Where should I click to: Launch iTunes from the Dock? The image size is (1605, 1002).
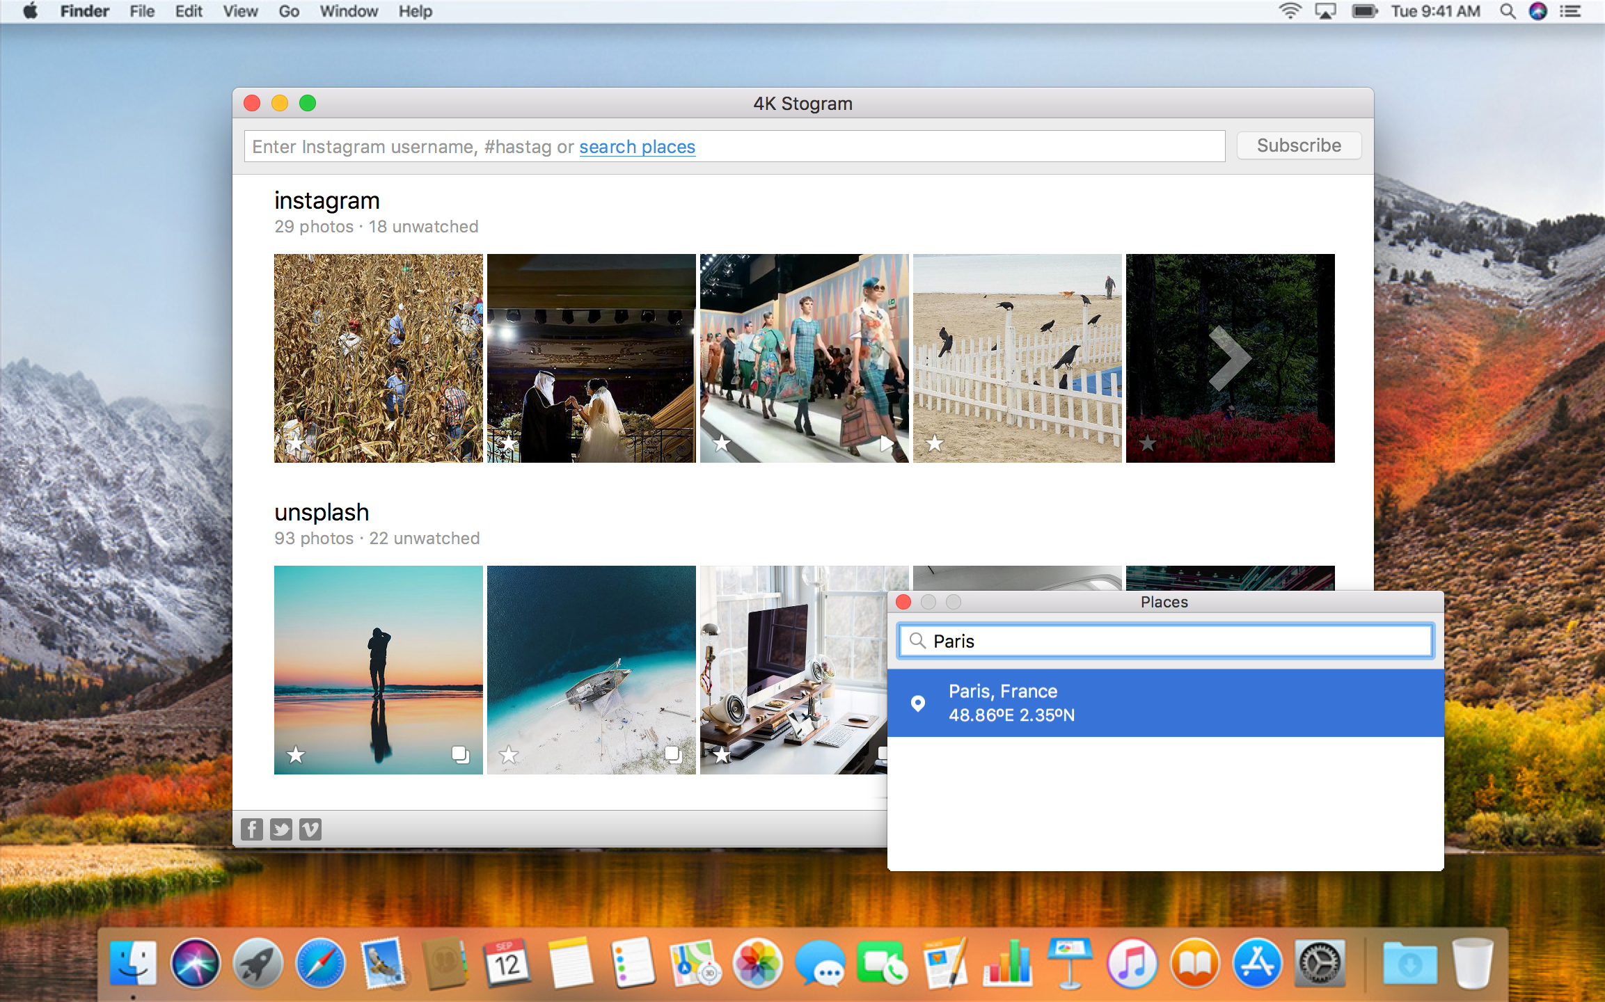[x=1132, y=963]
